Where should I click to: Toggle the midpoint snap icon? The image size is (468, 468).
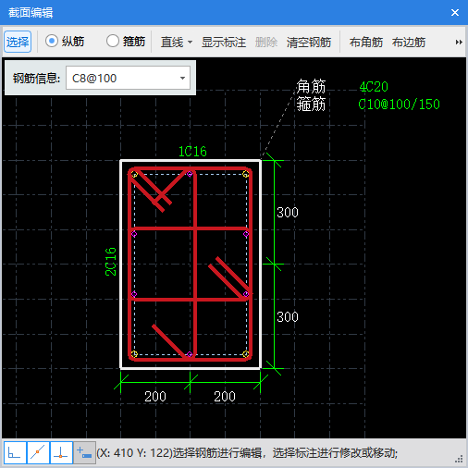pyautogui.click(x=38, y=452)
